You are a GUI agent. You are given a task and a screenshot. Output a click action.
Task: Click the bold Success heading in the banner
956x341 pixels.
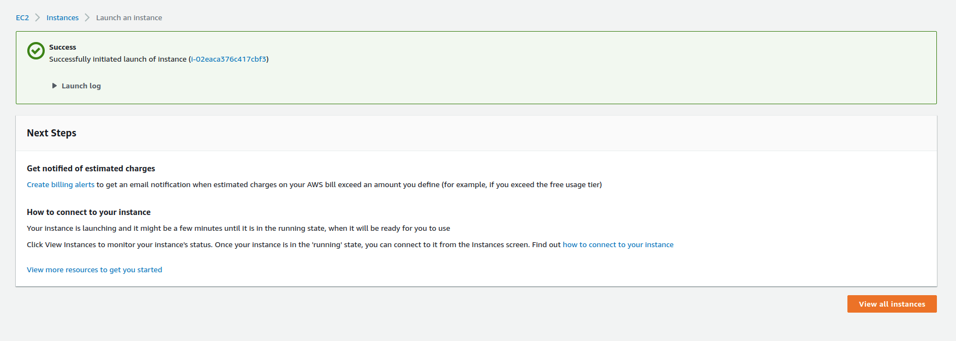63,47
